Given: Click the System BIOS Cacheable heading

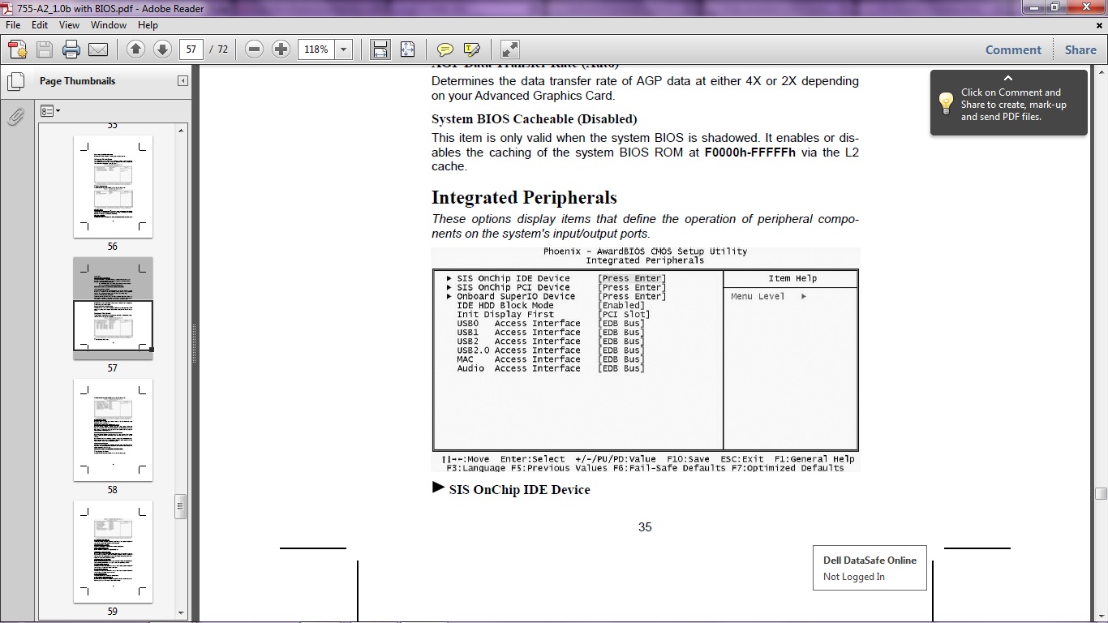Looking at the screenshot, I should 534,119.
